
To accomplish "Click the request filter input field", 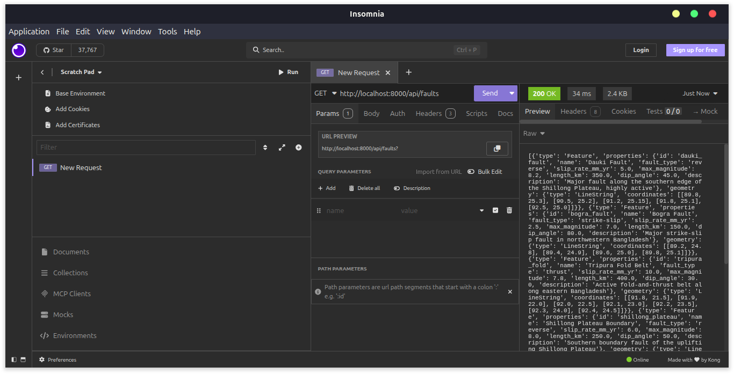I will 146,148.
